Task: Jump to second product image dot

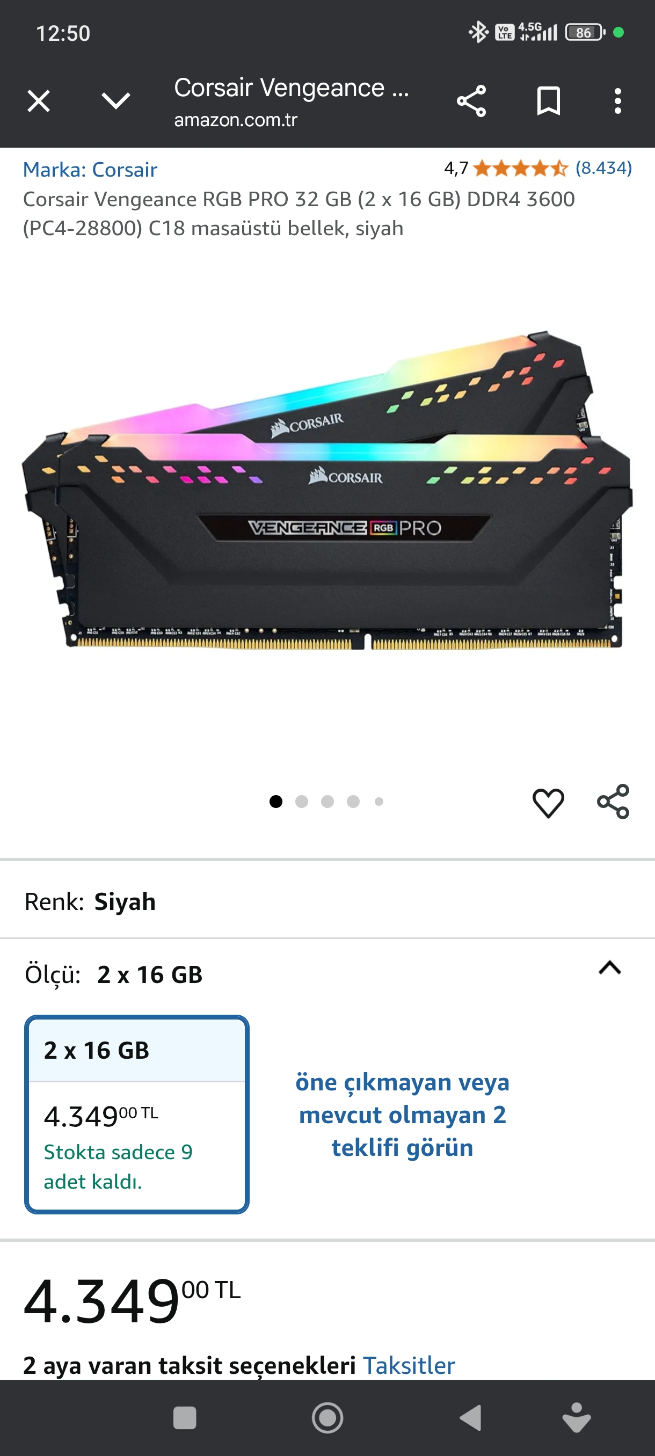Action: [302, 802]
